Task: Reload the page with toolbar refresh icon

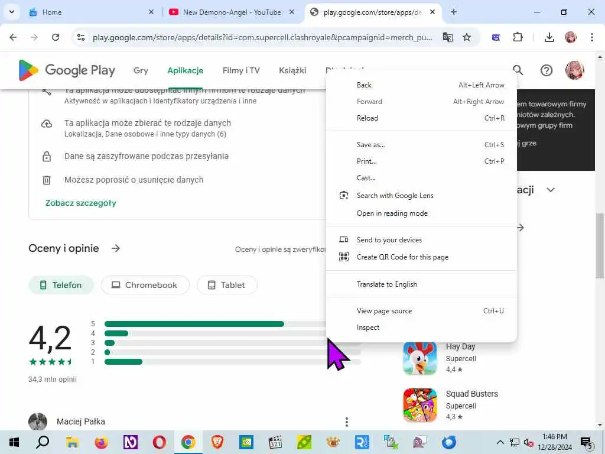Action: 56,37
